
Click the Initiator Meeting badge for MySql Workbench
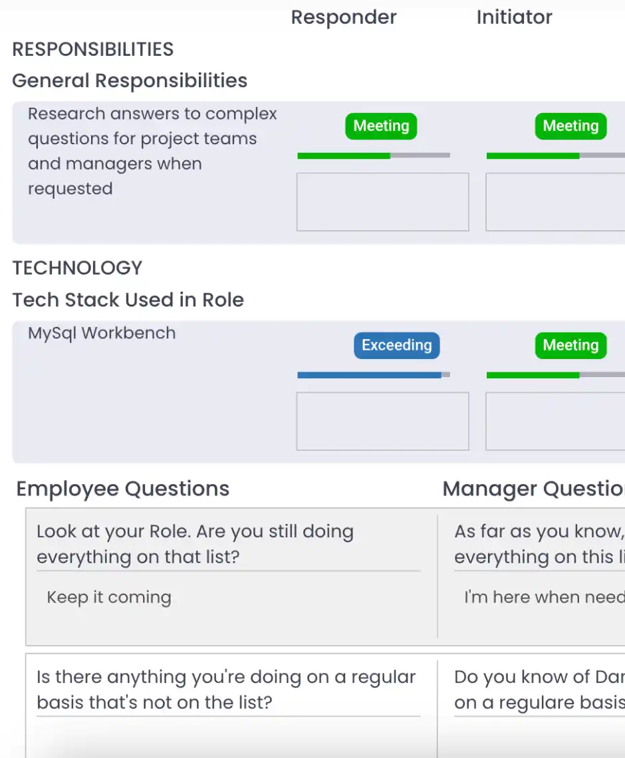point(570,345)
